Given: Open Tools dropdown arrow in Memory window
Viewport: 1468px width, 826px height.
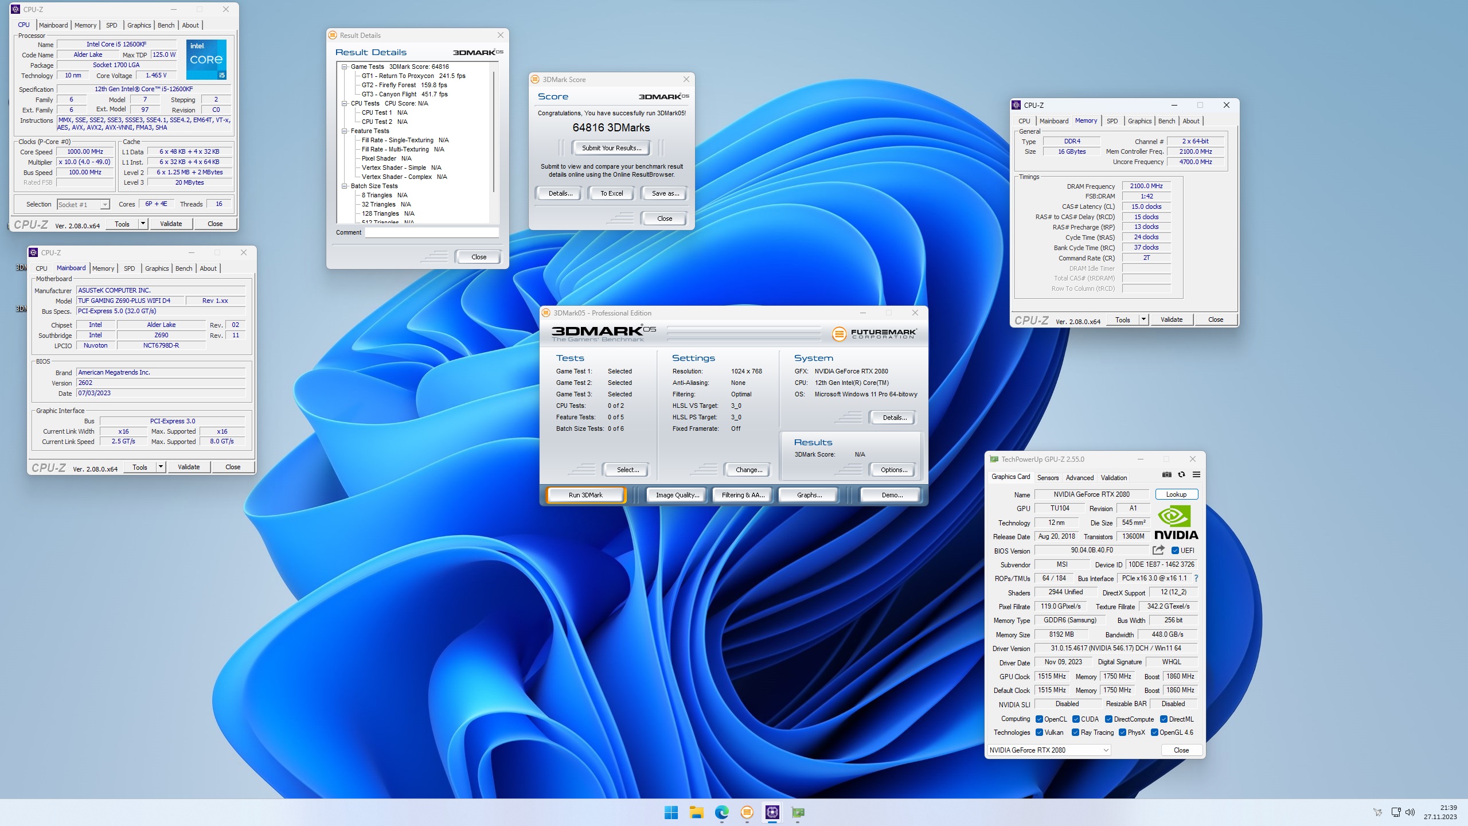Looking at the screenshot, I should click(1143, 320).
